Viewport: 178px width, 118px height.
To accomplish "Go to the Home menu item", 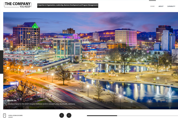I will coord(152,6).
